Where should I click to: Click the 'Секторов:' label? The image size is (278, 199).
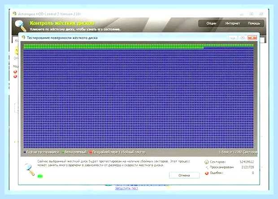(218, 162)
